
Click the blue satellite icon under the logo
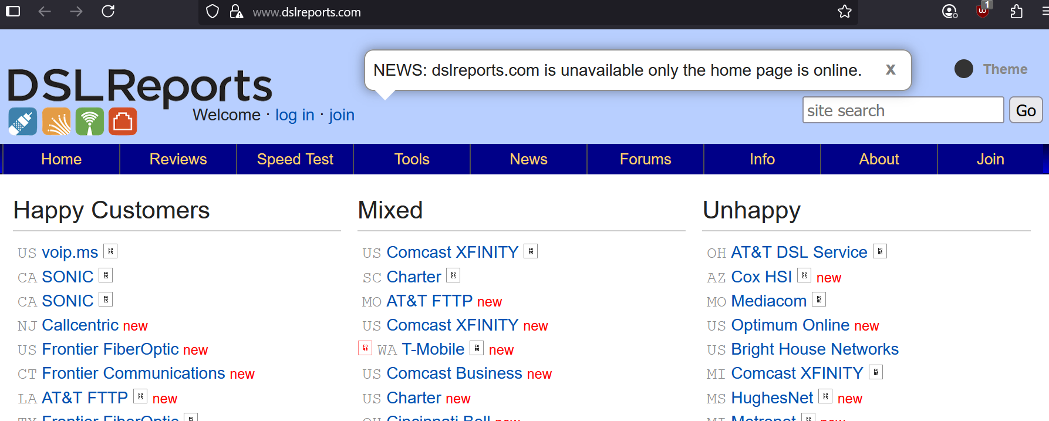coord(23,122)
